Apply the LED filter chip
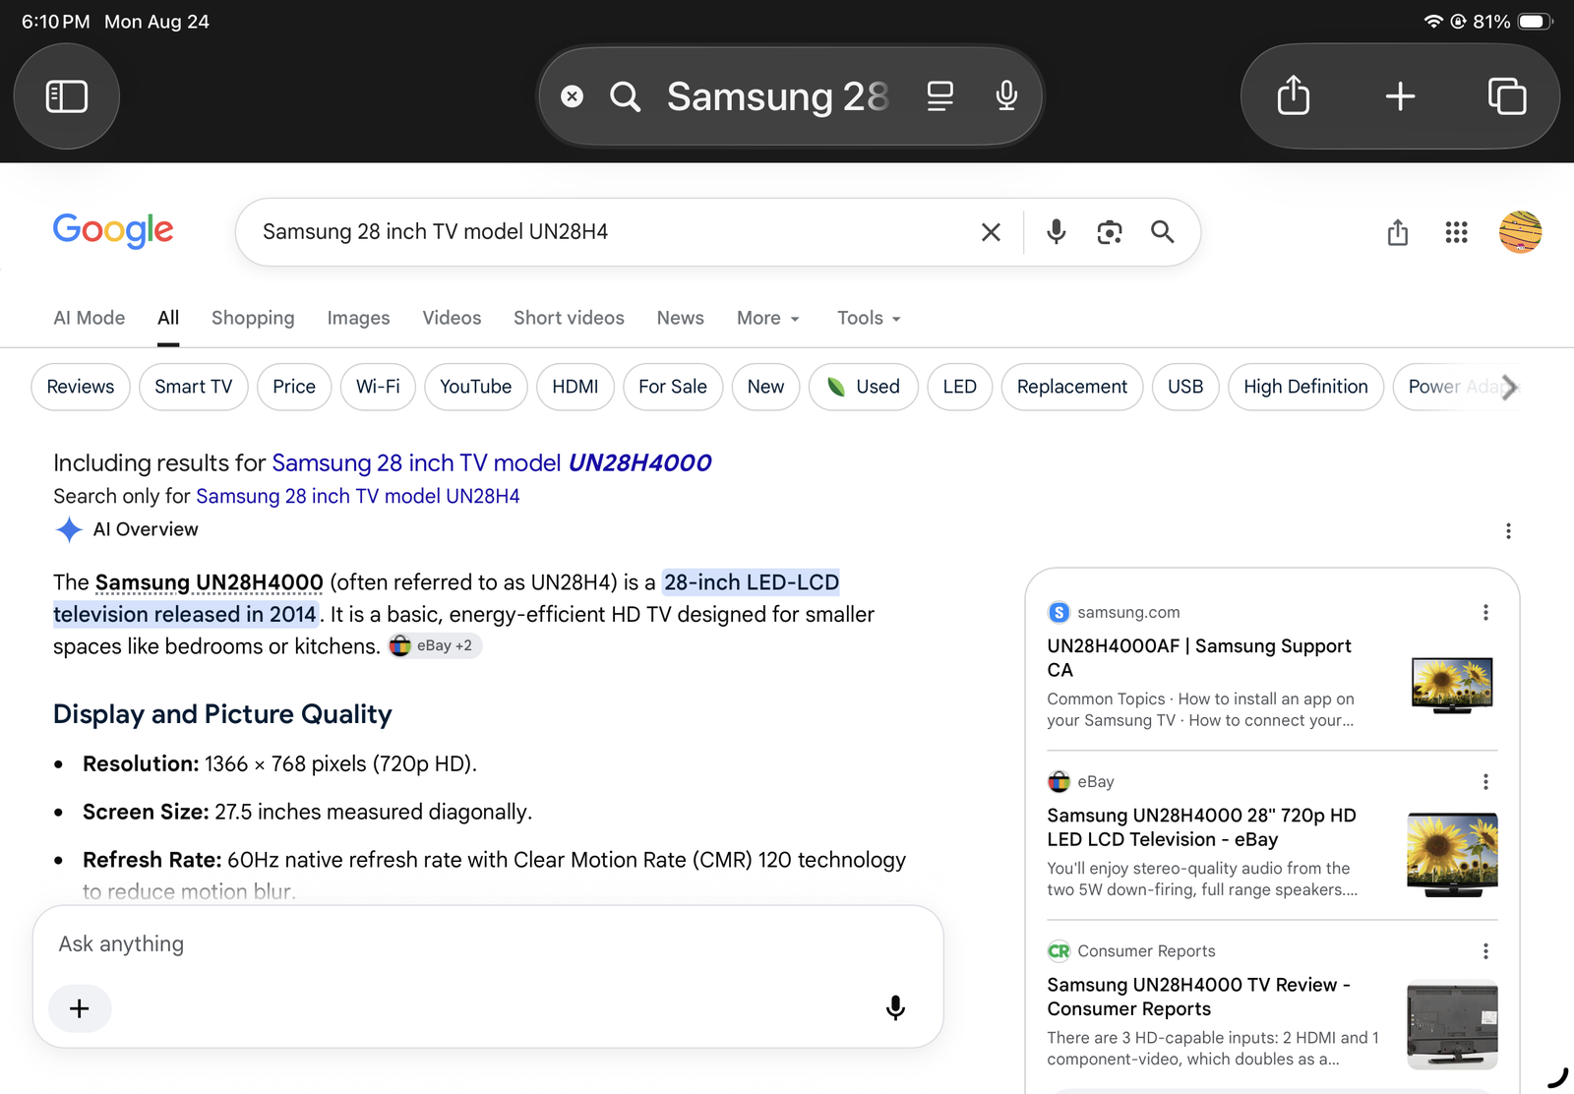The image size is (1574, 1094). 960,387
